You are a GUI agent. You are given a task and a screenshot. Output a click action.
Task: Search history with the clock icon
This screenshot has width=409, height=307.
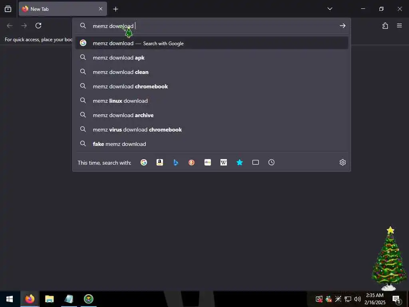[x=271, y=162]
